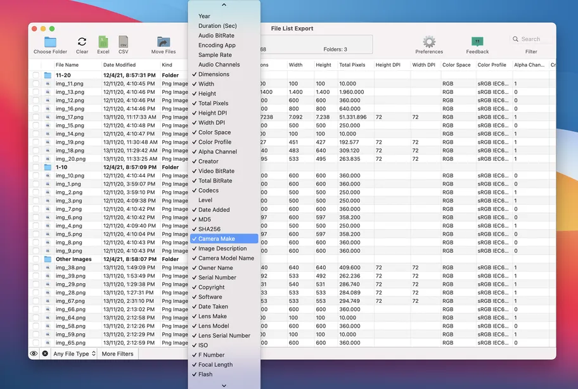Enable the Year column in the menu
This screenshot has width=578, height=389.
click(x=224, y=16)
